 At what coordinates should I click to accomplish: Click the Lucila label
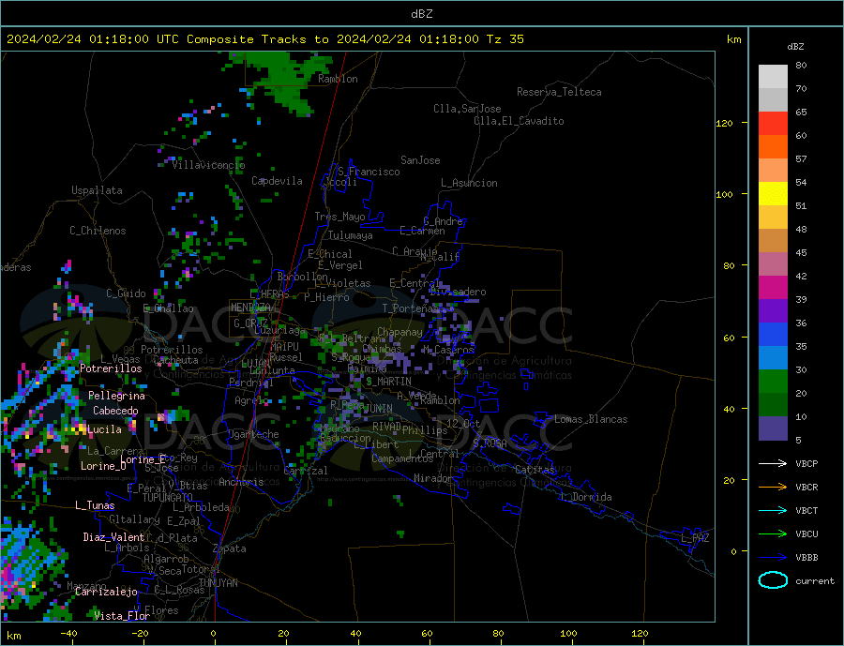point(104,429)
